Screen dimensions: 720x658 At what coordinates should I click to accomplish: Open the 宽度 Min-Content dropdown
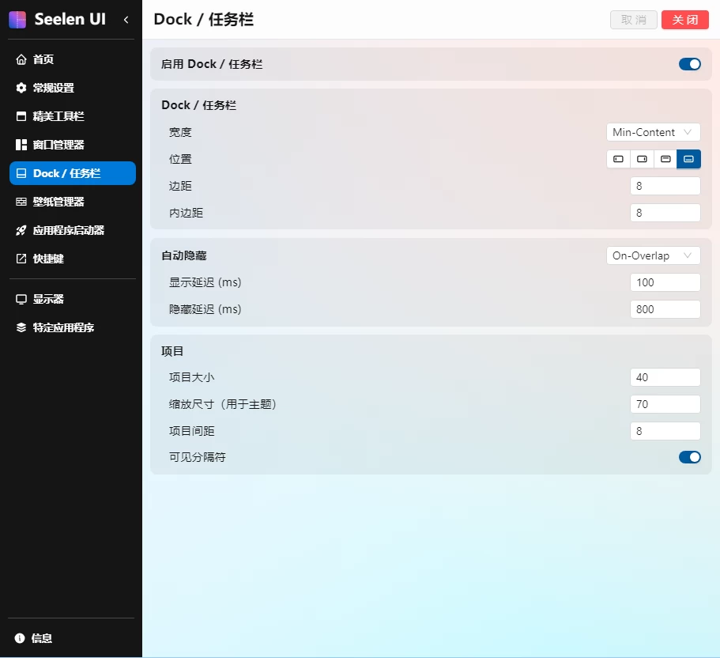[x=653, y=132]
